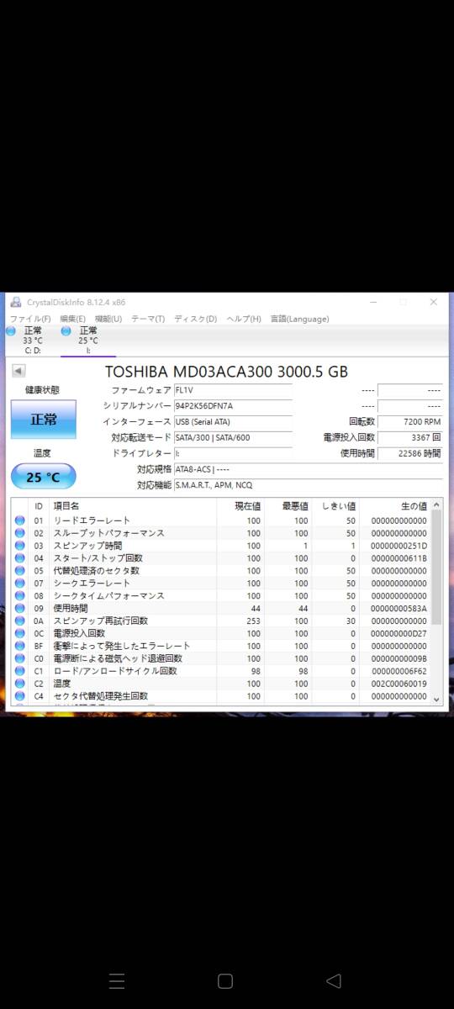The height and width of the screenshot is (1009, 454).
Task: Click the firmware field showing FL1V
Action: 233,390
